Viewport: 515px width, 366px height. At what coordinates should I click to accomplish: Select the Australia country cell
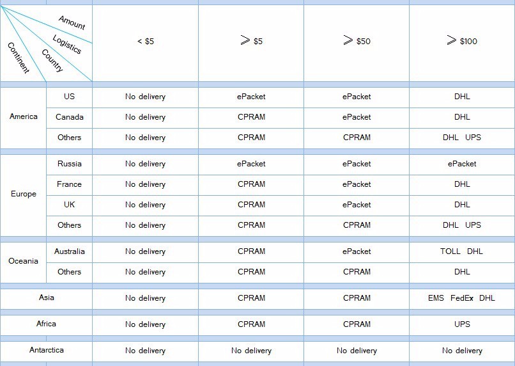click(69, 251)
